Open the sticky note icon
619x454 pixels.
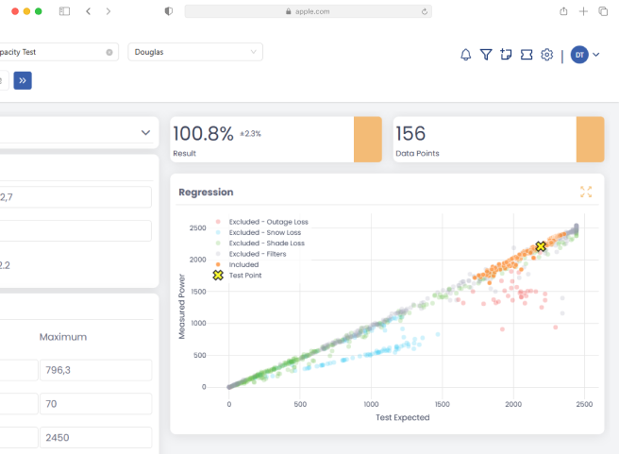pyautogui.click(x=506, y=55)
